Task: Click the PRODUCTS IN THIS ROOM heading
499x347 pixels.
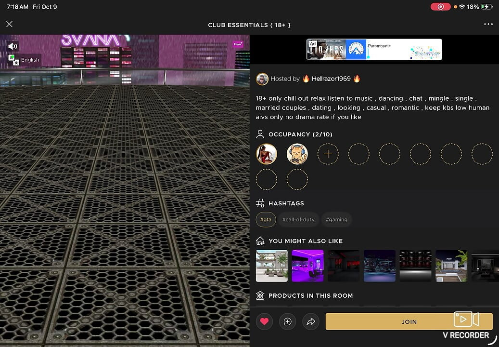Action: click(x=310, y=296)
